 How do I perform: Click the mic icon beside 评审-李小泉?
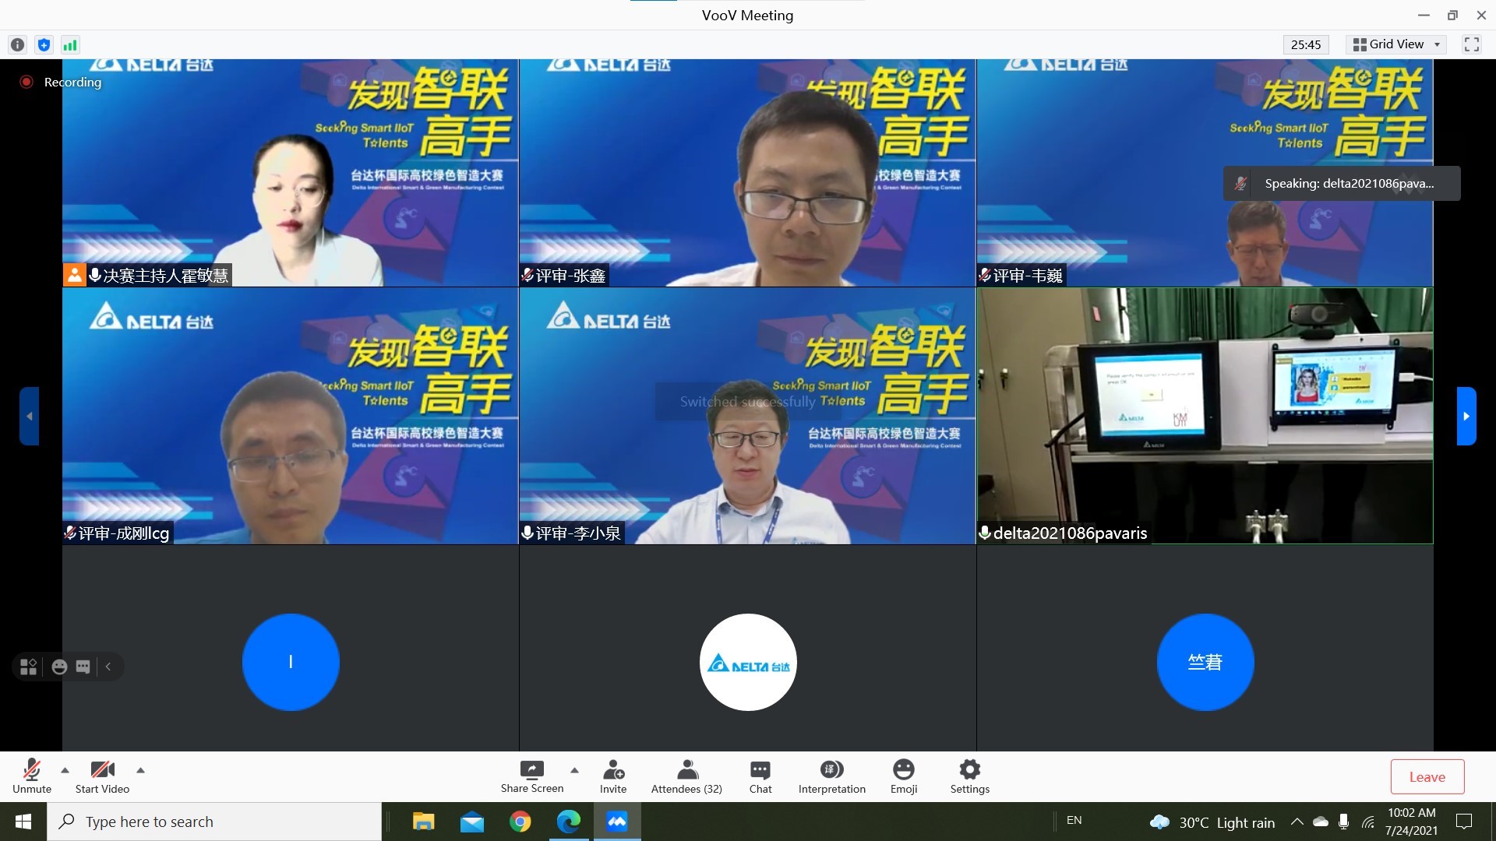tap(527, 533)
